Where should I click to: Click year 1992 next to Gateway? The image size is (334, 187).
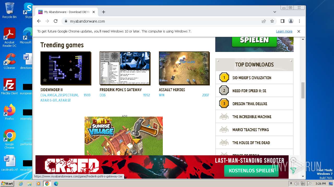coord(146,95)
